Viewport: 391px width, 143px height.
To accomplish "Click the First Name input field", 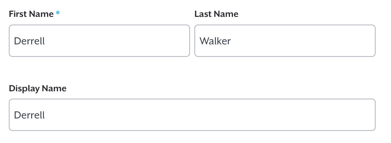I will [99, 41].
